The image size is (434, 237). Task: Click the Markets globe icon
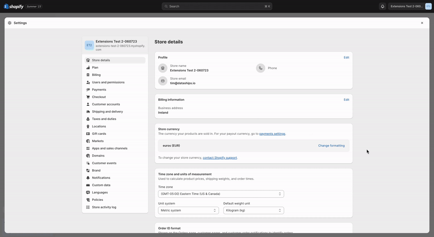point(88,141)
